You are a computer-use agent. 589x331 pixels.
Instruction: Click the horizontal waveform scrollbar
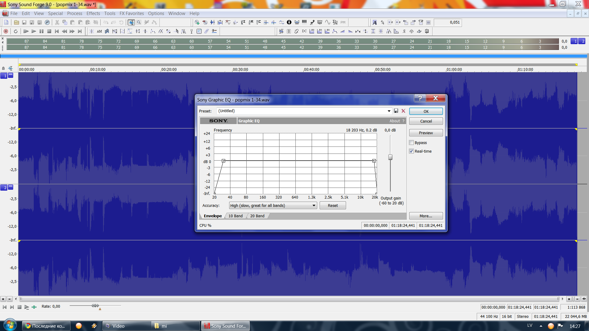(289, 299)
